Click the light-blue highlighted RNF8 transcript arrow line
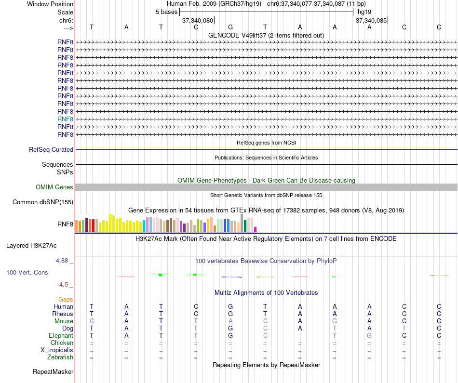The image size is (458, 383). [x=266, y=119]
